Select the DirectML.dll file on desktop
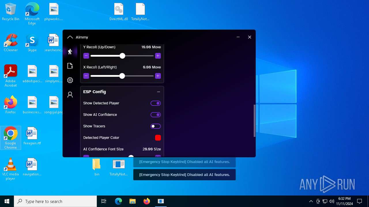Image resolution: width=369 pixels, height=207 pixels. pos(118,12)
